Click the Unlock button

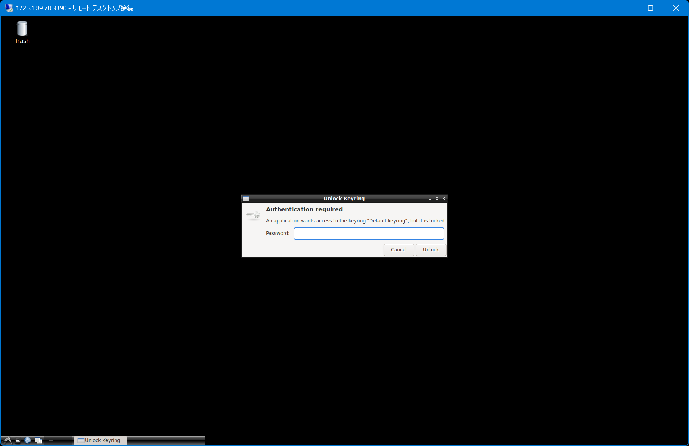click(x=431, y=250)
